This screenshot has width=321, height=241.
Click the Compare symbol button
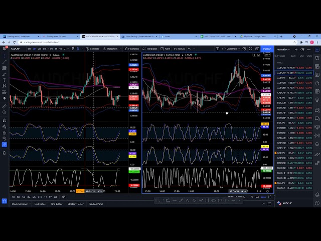[x=92, y=49]
